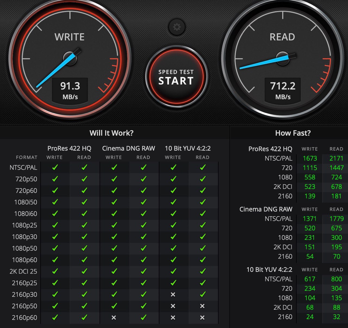348x328 pixels.
Task: Click the checkmark for 1080i60 Cinema DNG RAW read
Action: tap(144, 213)
